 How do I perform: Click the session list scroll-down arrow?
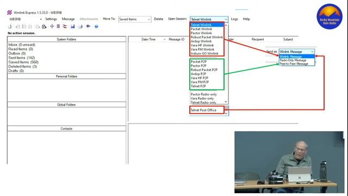pyautogui.click(x=226, y=102)
